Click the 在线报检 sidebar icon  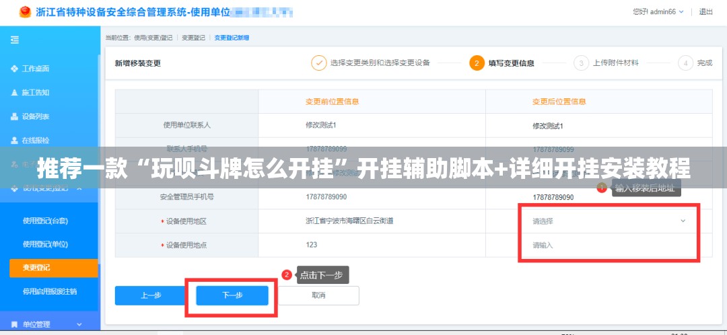(14, 140)
